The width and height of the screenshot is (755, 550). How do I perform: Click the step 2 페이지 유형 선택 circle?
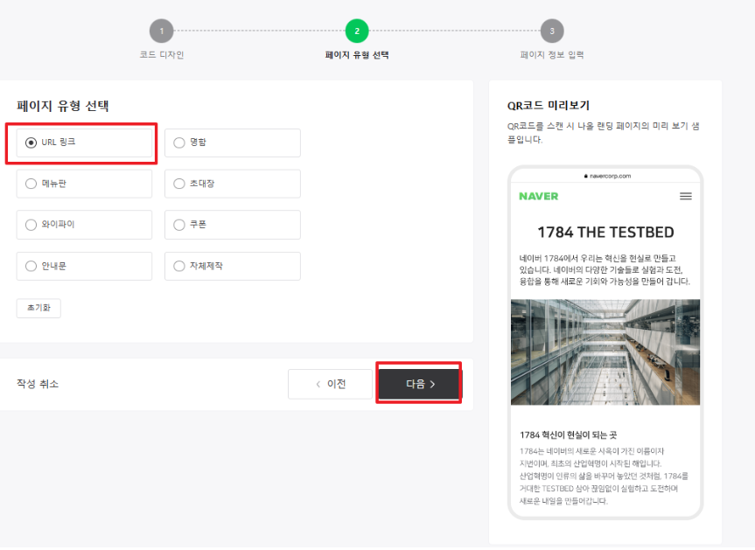point(357,30)
